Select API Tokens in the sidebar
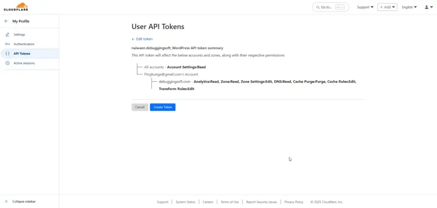 22,54
